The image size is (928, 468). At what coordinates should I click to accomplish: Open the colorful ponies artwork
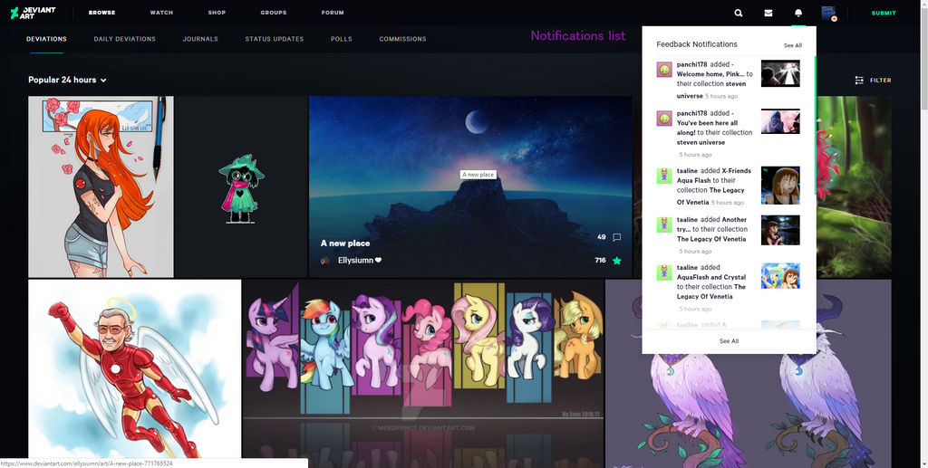coord(423,374)
